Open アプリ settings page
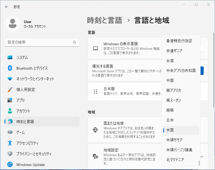 click(x=42, y=100)
